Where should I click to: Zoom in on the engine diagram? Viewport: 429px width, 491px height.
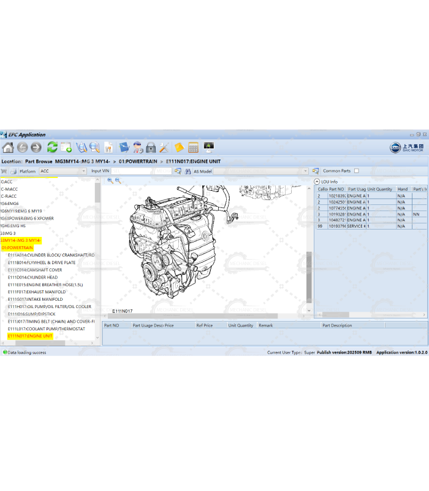pyautogui.click(x=110, y=180)
